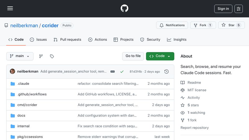Image resolution: width=249 pixels, height=140 pixels.
Task: View branches via the branch icon
Action: [41, 56]
